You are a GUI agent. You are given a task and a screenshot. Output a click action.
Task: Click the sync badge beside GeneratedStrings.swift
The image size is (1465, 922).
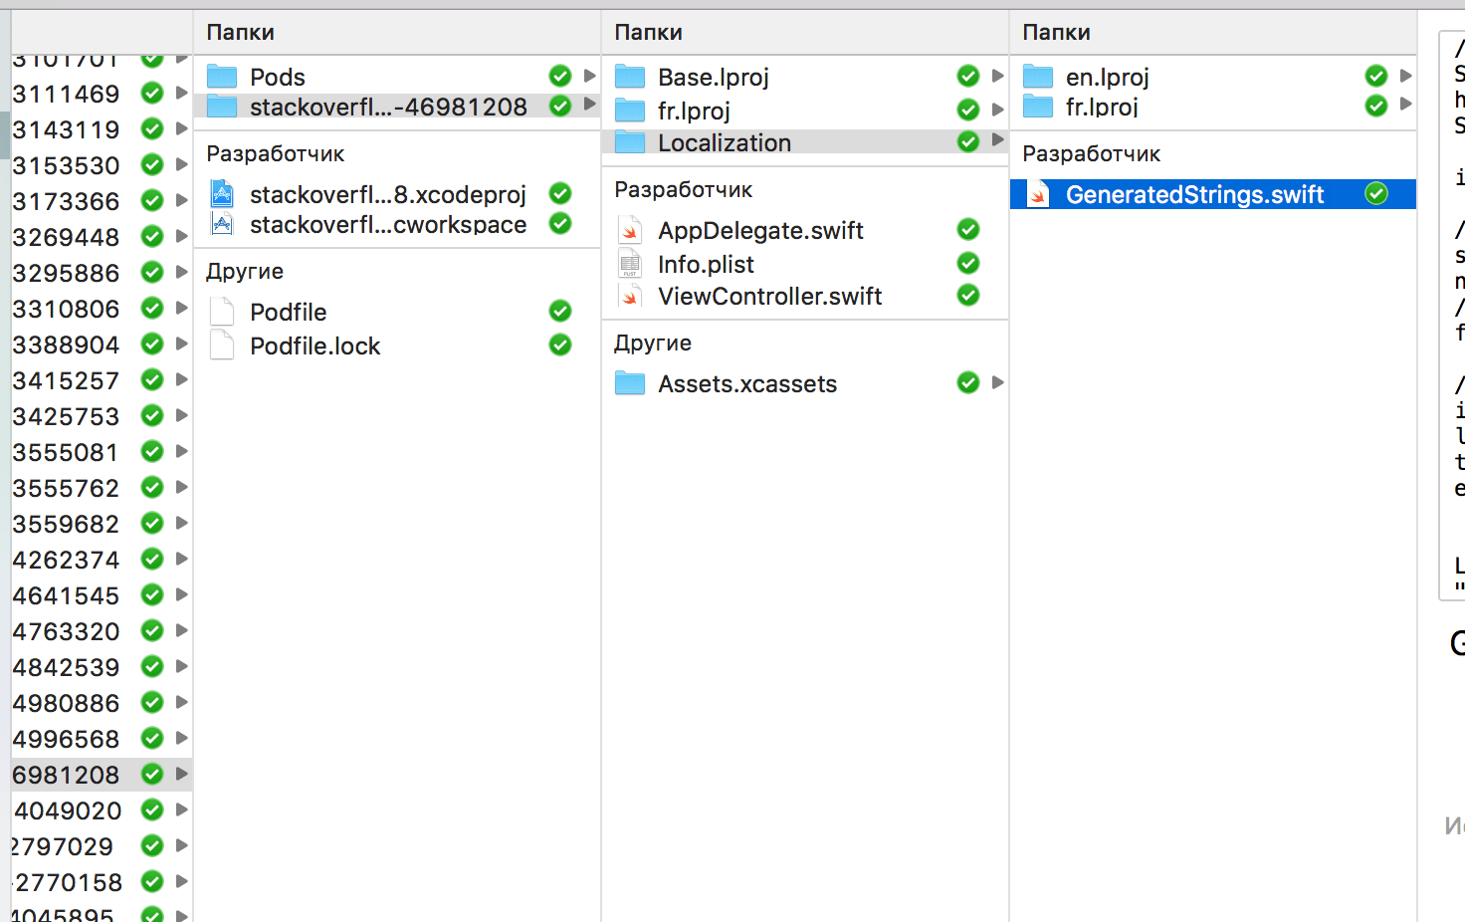tap(1376, 194)
